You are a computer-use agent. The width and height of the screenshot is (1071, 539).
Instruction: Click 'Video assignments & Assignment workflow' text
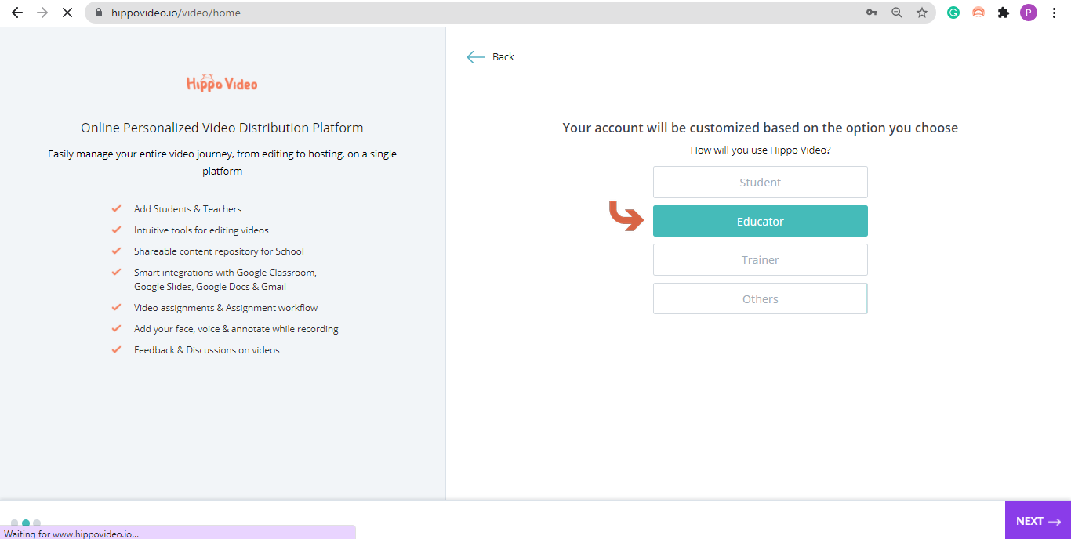tap(226, 307)
